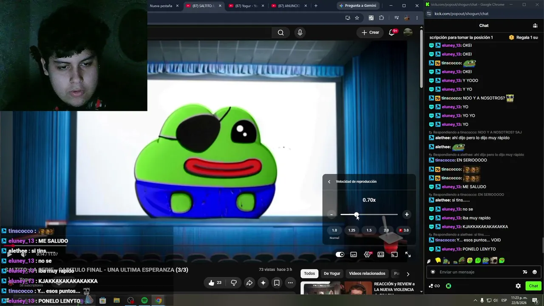Open a new Chrome tab
Screen dimensions: 544x306
316,6
